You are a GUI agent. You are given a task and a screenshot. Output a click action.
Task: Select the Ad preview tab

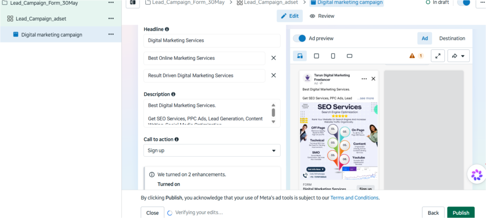coord(425,38)
